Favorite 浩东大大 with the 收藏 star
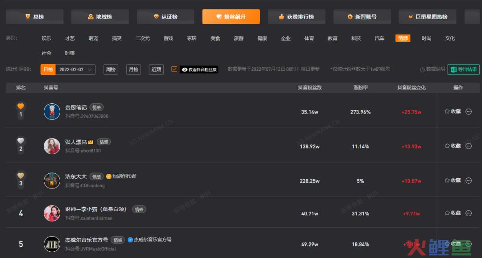482x258 pixels. tap(453, 180)
